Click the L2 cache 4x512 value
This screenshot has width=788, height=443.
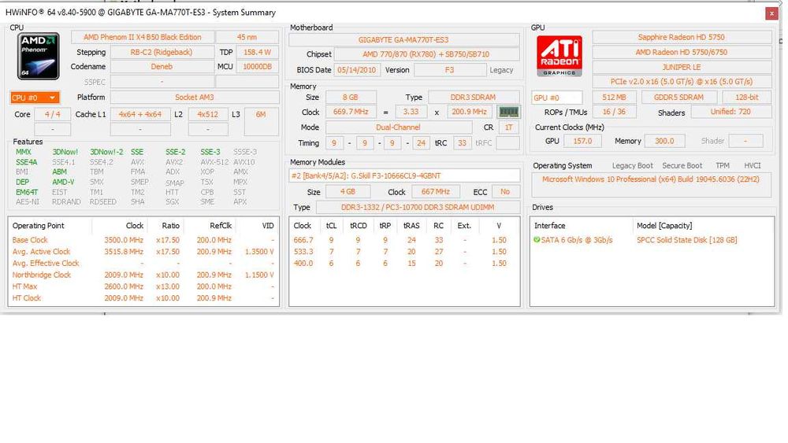coord(207,114)
